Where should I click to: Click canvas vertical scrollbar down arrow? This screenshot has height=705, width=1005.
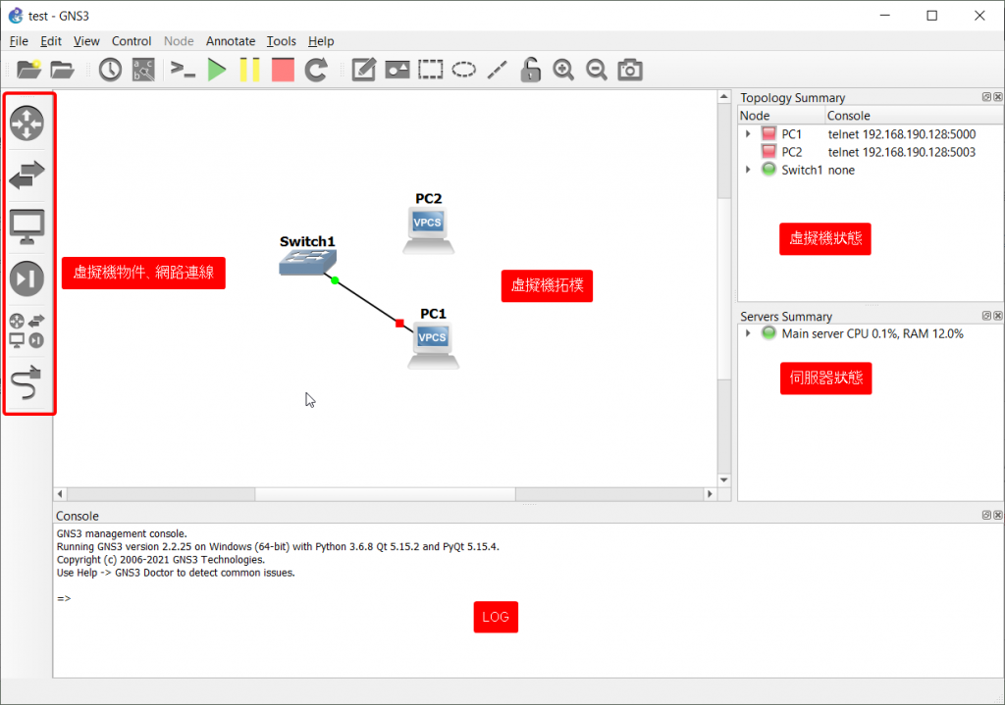tap(724, 480)
